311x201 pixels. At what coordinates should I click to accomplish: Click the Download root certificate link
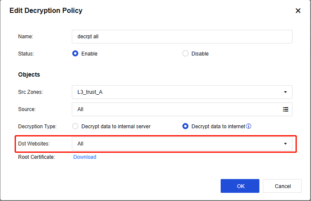coord(85,157)
